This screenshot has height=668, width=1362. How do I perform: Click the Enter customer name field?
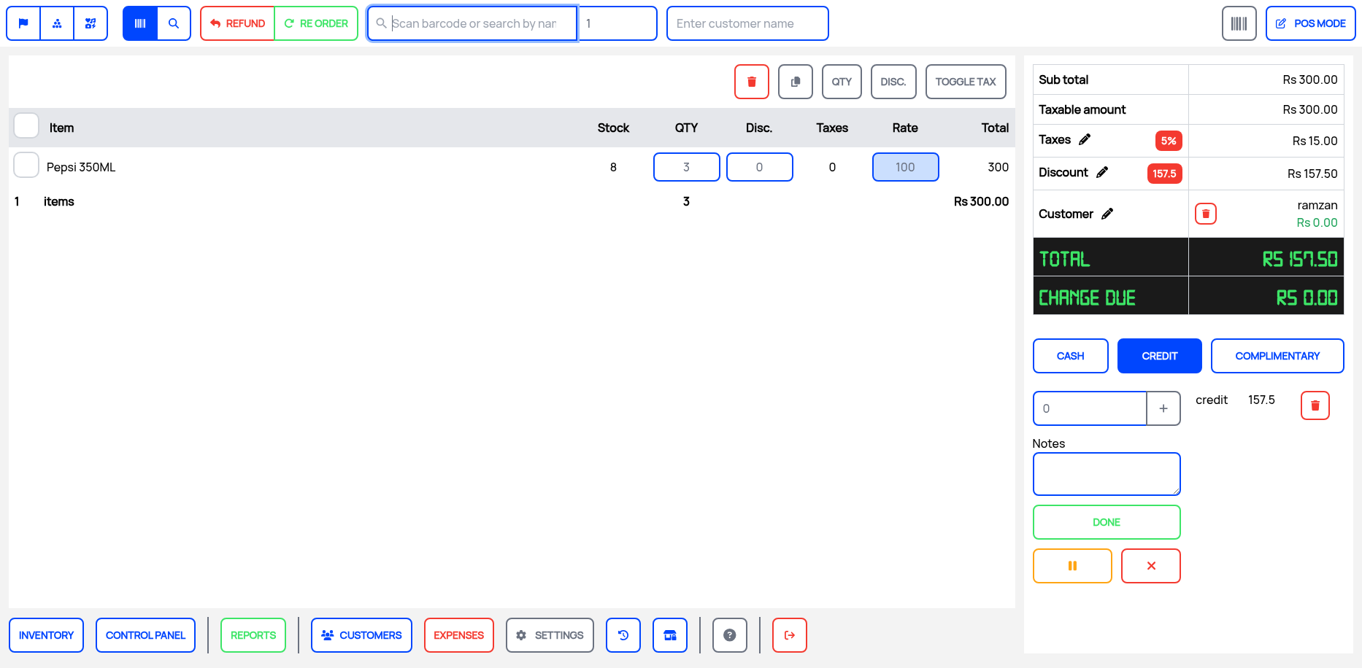[x=747, y=23]
